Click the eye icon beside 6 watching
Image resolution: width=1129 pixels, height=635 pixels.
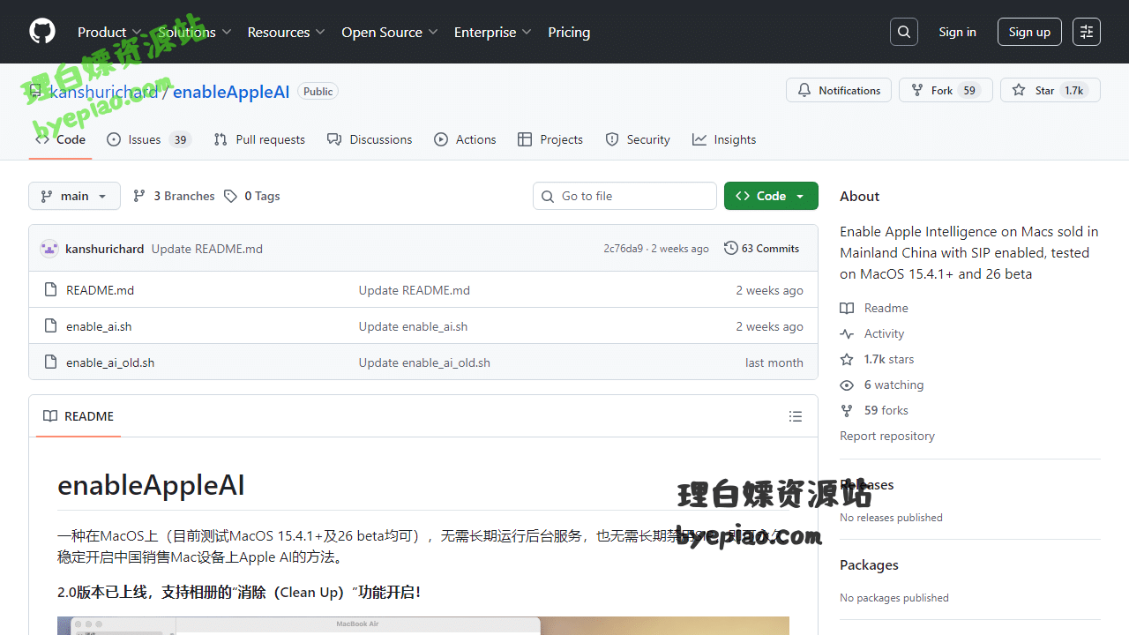(x=847, y=385)
